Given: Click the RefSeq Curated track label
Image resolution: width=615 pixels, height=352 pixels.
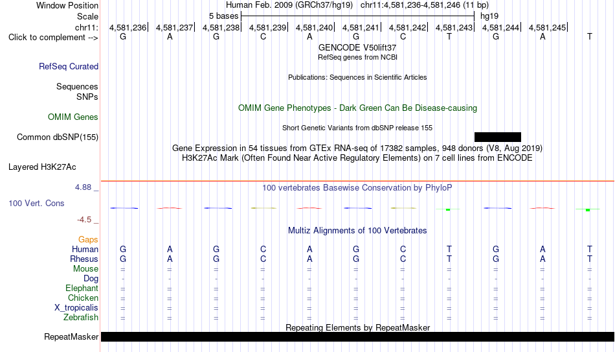Looking at the screenshot, I should (x=68, y=66).
